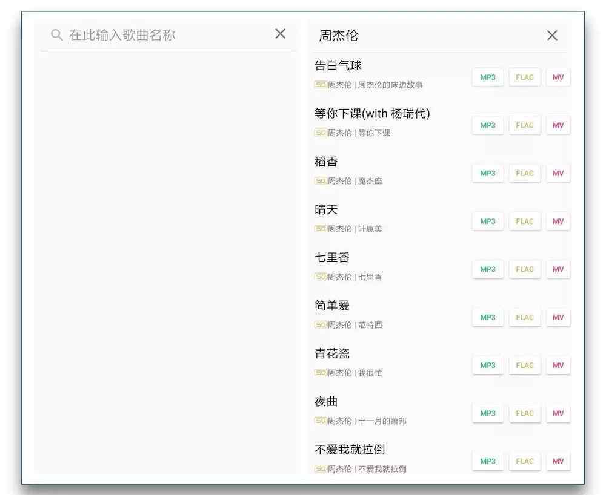This screenshot has height=495, width=606.
Task: Download 青花瓷 as MP3
Action: point(488,365)
